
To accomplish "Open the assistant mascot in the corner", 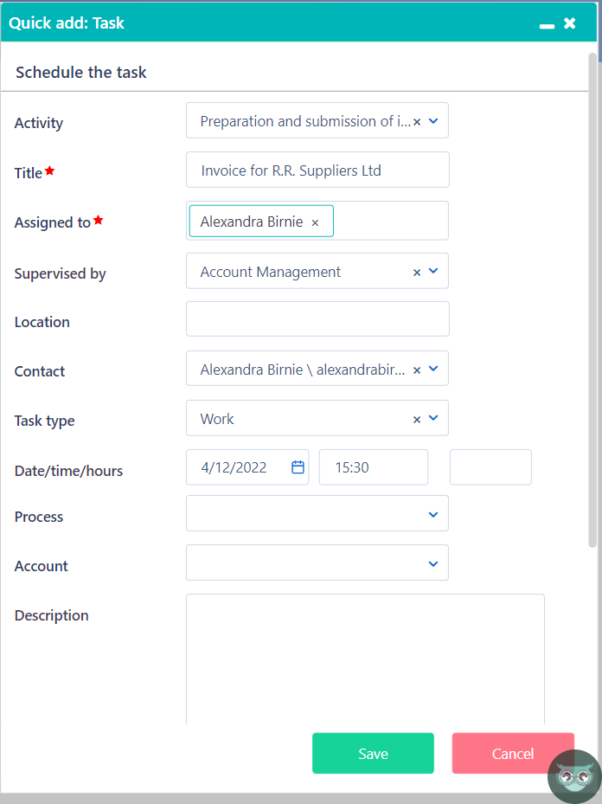I will pos(573,776).
